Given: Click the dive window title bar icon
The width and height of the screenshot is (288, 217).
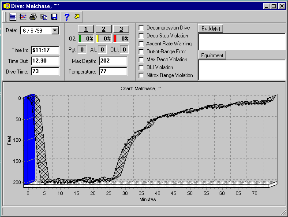Looking at the screenshot, I should [x=6, y=6].
